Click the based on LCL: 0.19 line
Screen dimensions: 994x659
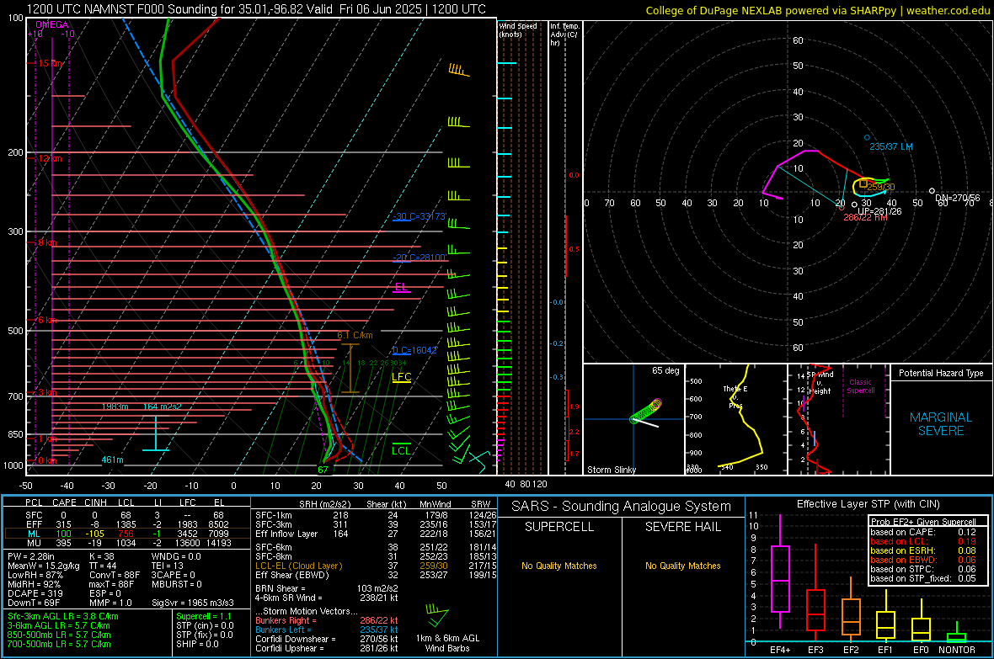(923, 541)
